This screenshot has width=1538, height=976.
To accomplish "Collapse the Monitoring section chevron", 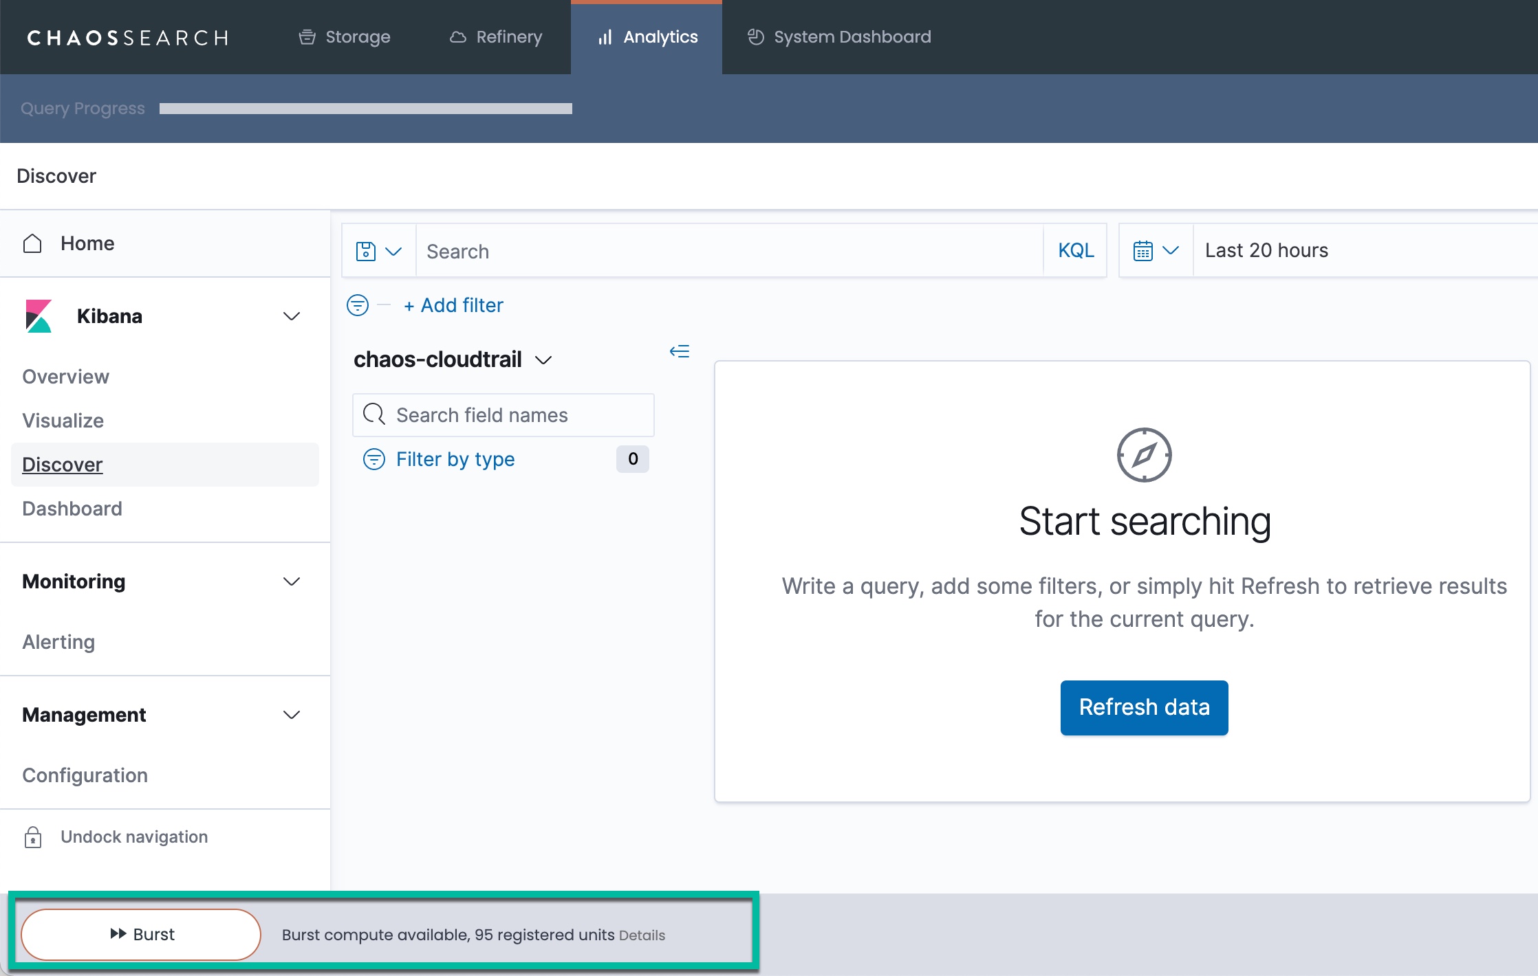I will pyautogui.click(x=292, y=581).
